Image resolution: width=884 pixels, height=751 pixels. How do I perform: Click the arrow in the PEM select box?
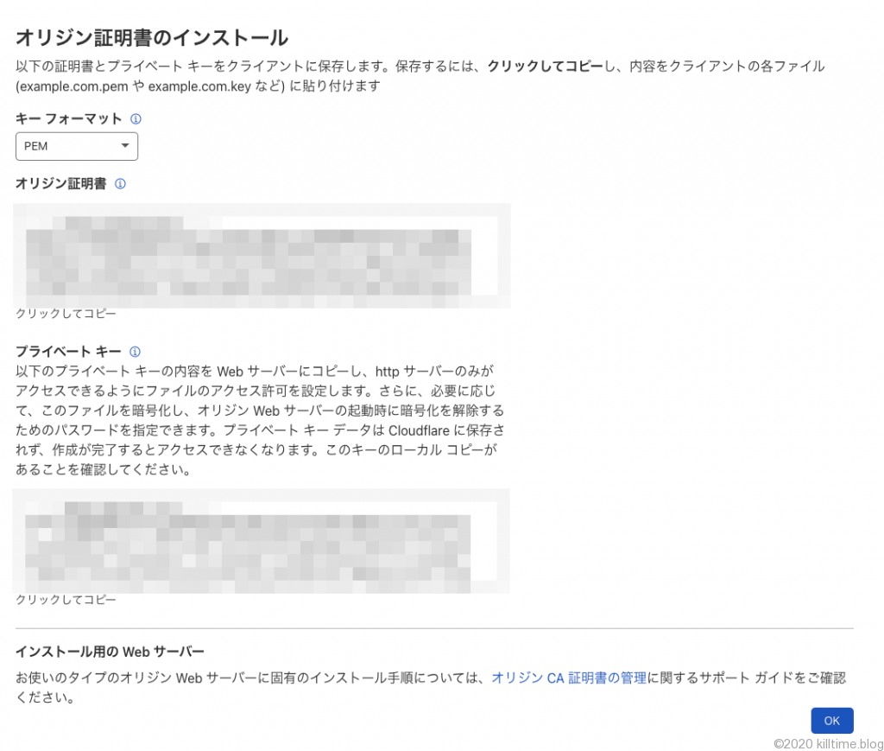click(124, 146)
